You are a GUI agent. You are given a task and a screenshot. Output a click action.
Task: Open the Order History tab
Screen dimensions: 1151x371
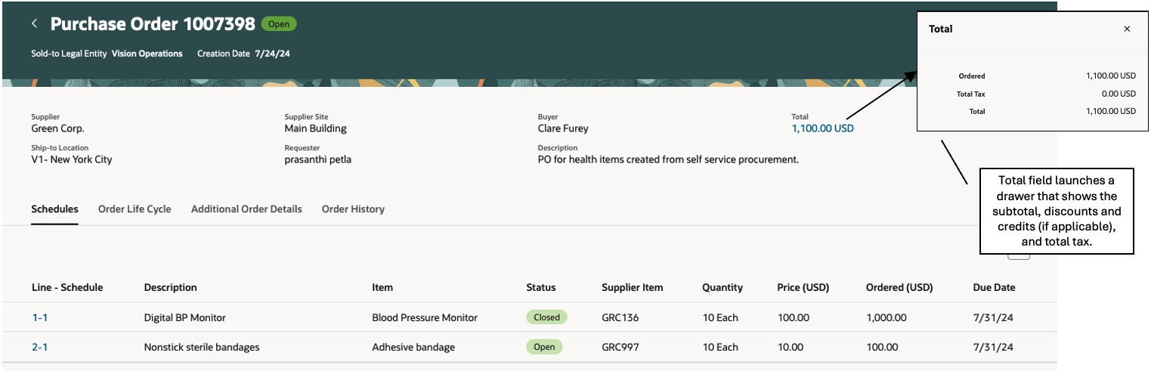pos(353,209)
